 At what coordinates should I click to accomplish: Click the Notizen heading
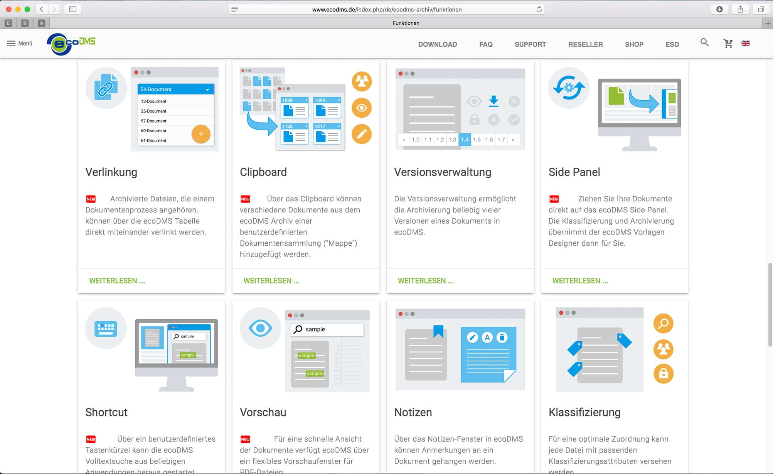click(x=413, y=412)
